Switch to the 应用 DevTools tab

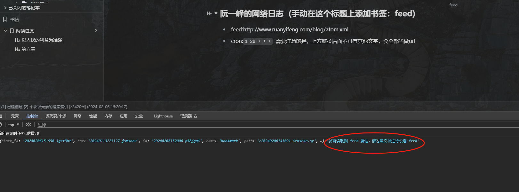pyautogui.click(x=124, y=116)
